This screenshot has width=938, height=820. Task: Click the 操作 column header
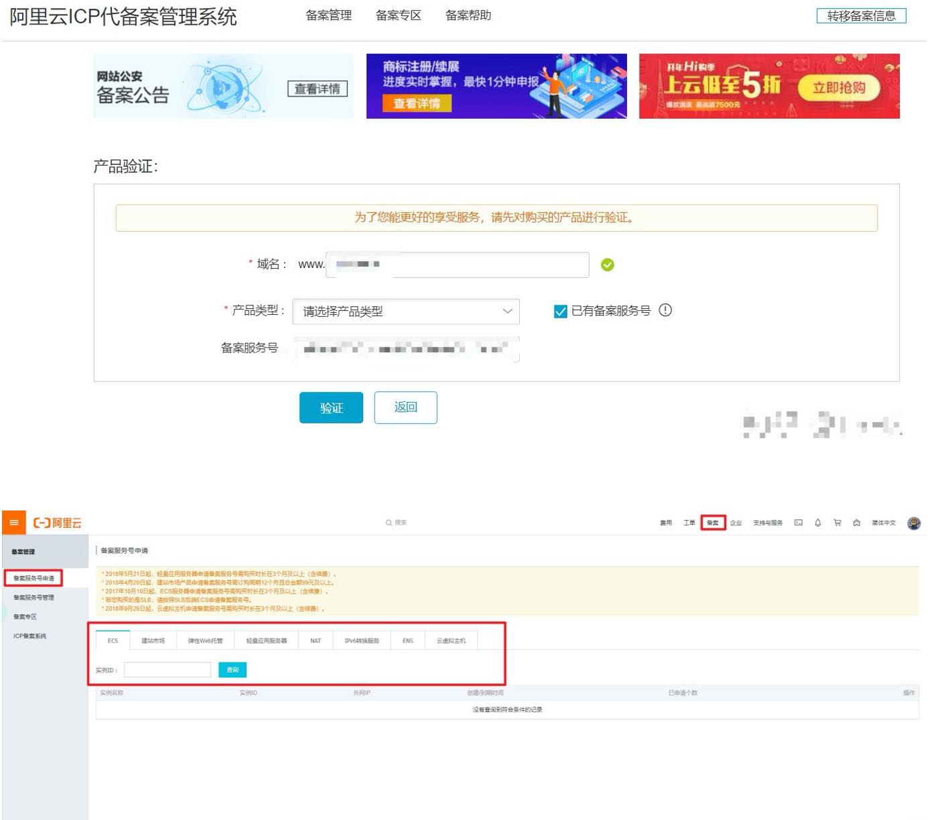[x=909, y=693]
